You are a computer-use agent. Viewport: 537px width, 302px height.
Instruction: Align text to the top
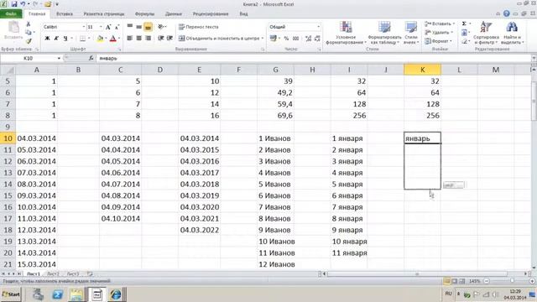click(x=130, y=27)
